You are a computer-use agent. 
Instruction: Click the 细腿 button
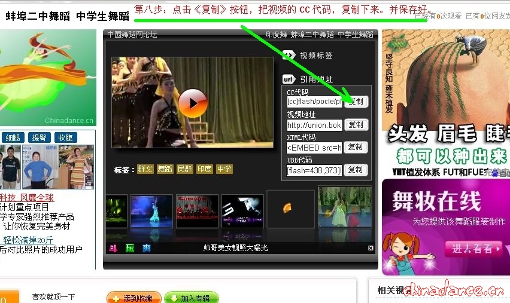(13, 137)
